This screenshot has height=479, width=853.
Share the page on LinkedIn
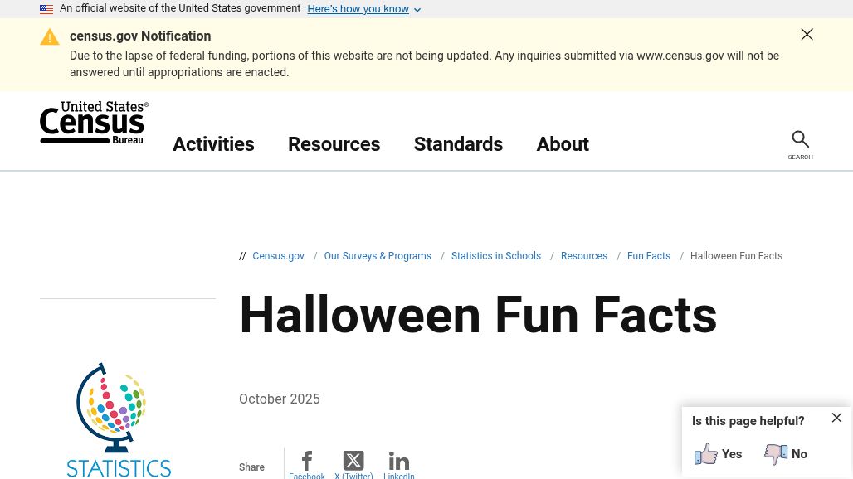399,461
